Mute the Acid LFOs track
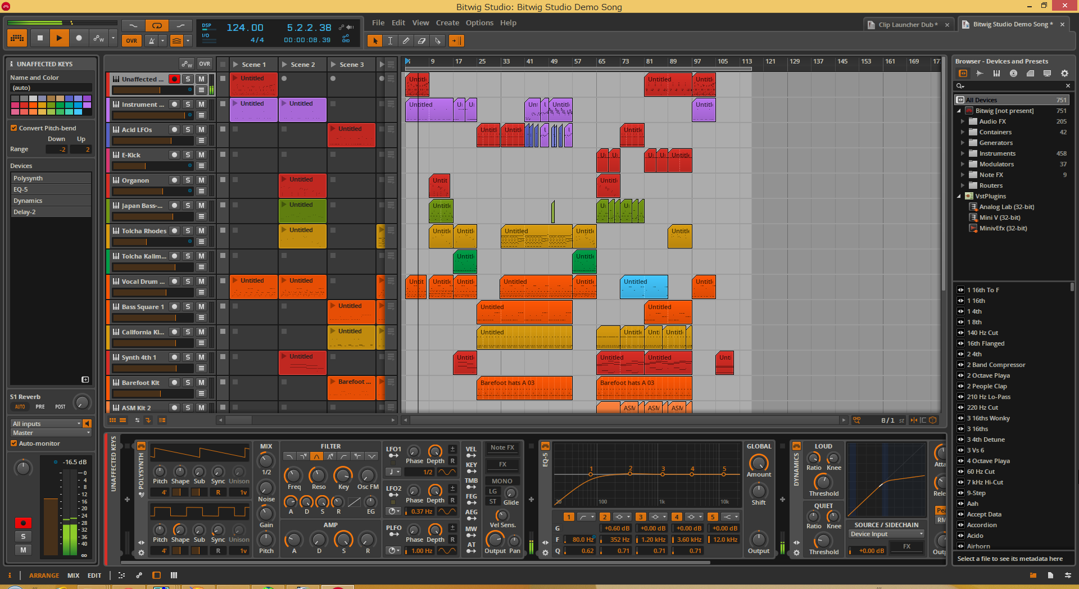Screen dimensions: 1079x589 (x=201, y=130)
